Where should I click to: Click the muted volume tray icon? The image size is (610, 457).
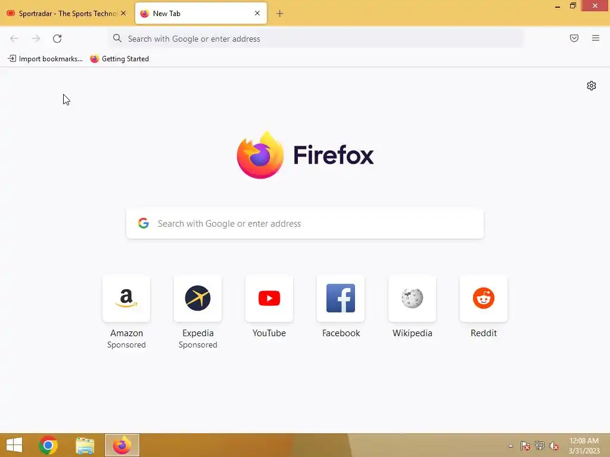(x=553, y=446)
